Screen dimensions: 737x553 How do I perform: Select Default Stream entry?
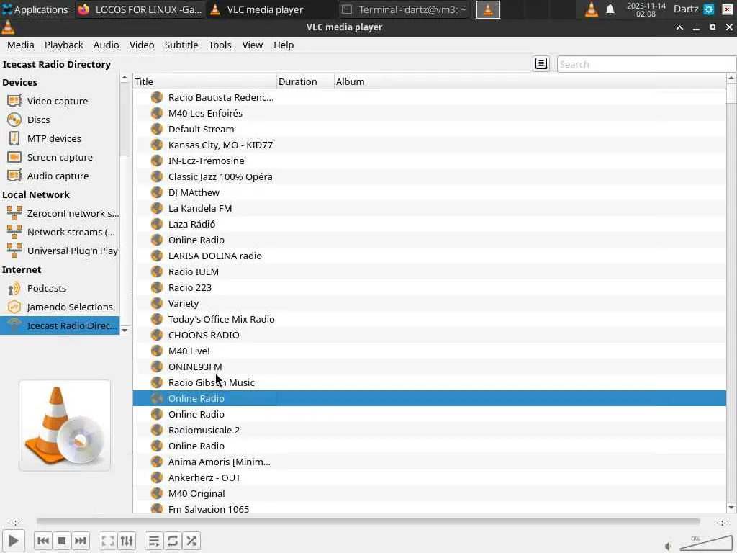click(x=430, y=130)
